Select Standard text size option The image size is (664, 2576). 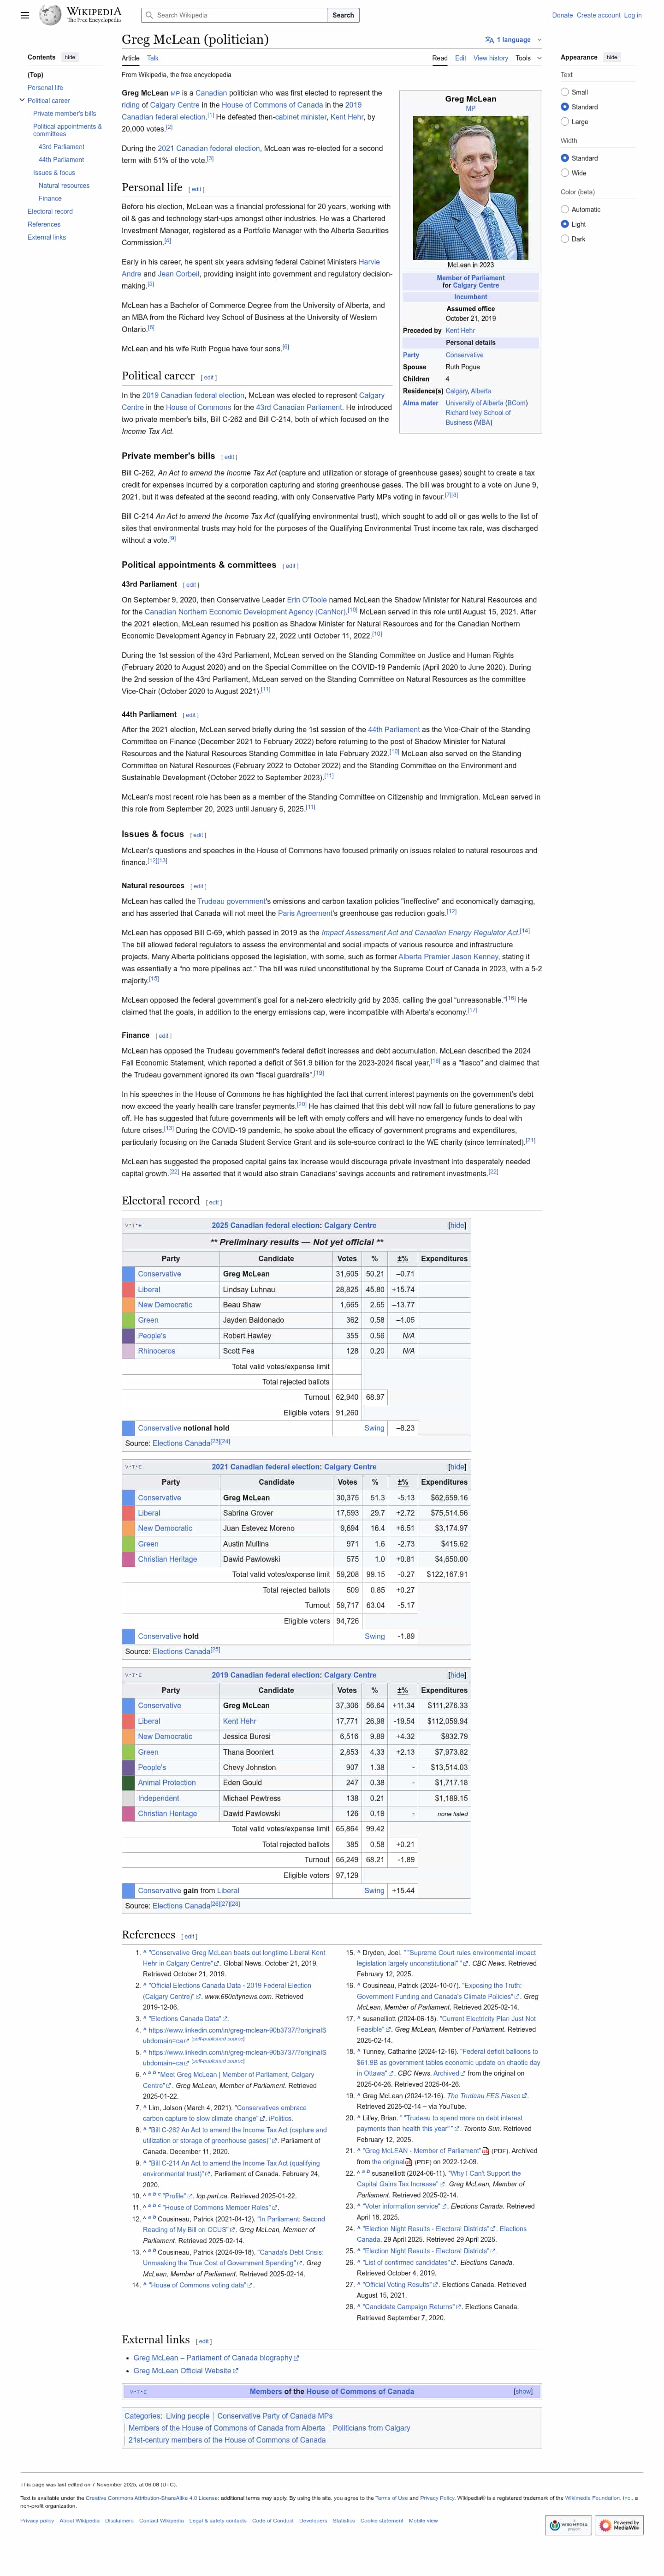[565, 107]
